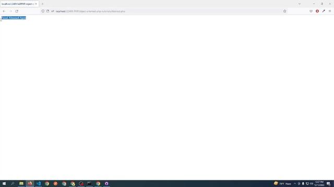Open the first Chrome taskbar icon
The width and height of the screenshot is (334, 187).
[47, 183]
